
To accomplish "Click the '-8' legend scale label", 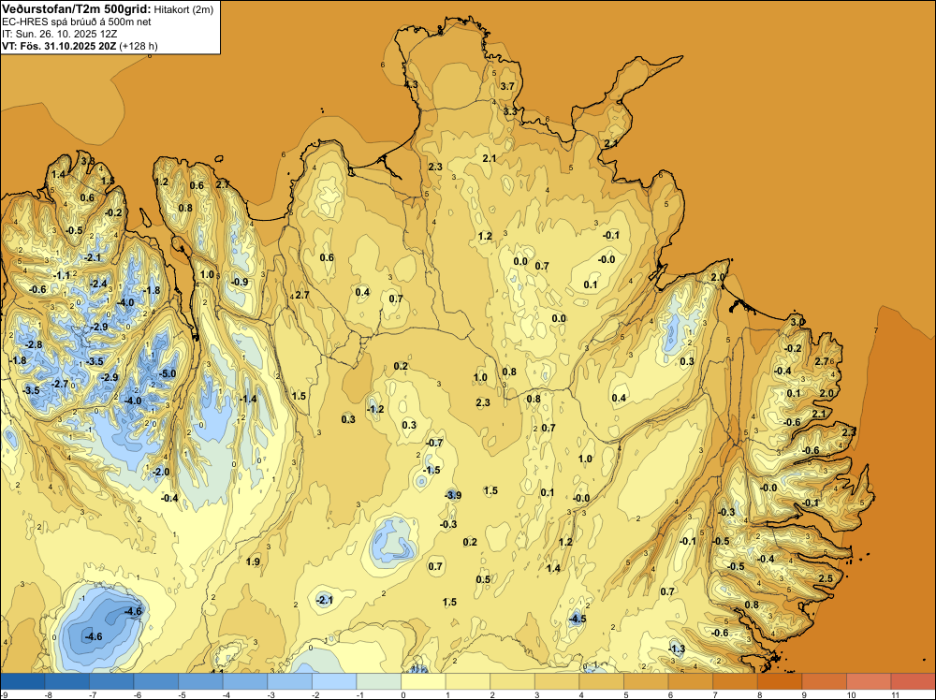I will click(48, 694).
